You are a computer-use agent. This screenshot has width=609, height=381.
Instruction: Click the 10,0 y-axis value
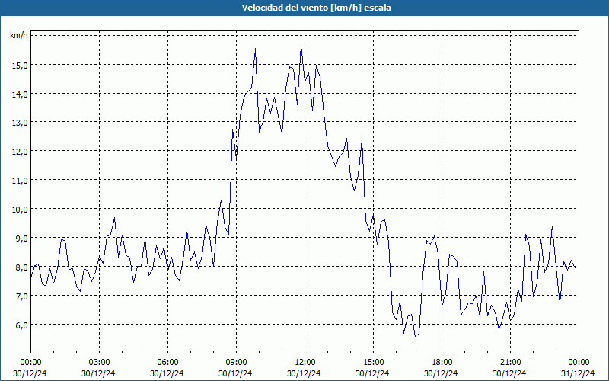pos(19,209)
